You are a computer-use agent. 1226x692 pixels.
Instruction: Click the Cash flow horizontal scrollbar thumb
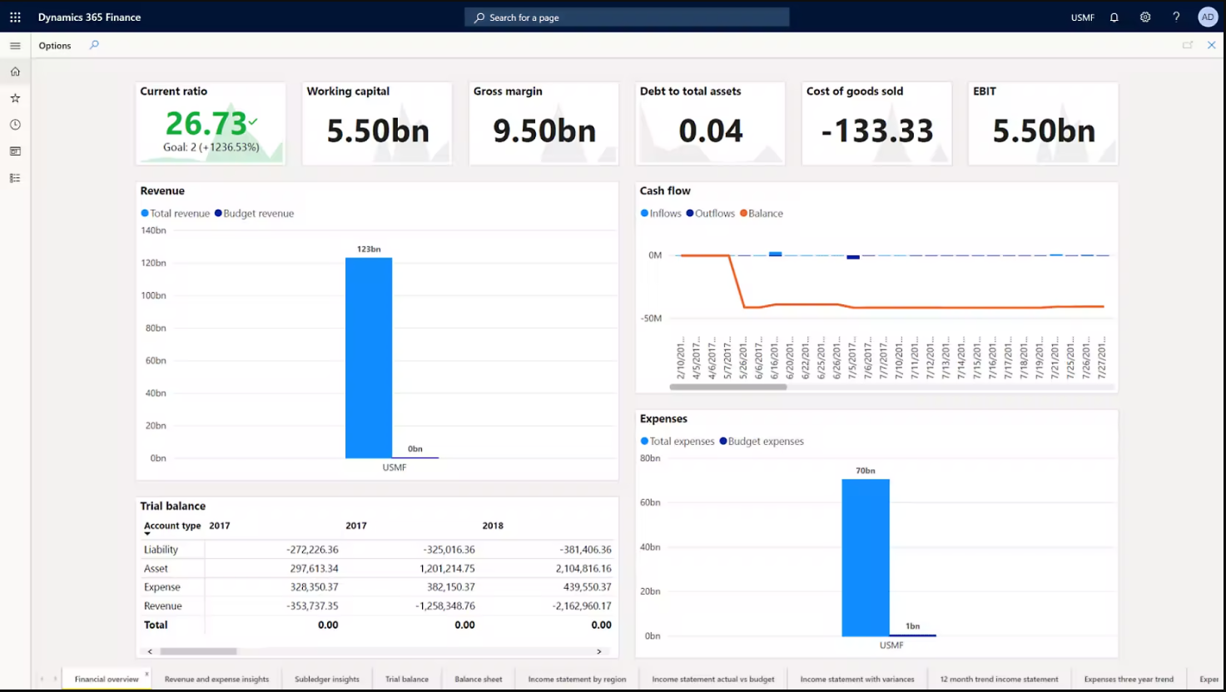pos(728,387)
